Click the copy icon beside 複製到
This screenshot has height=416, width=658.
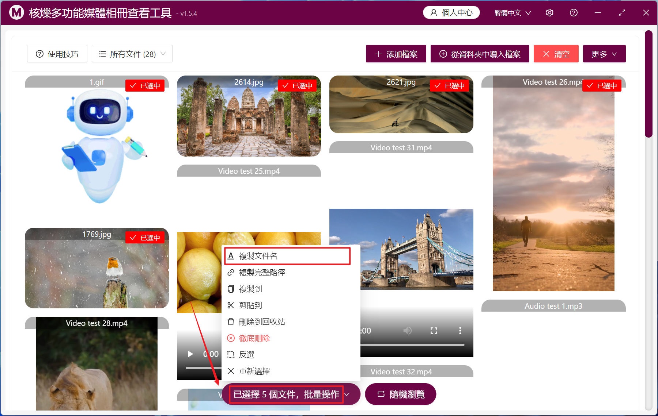point(231,289)
